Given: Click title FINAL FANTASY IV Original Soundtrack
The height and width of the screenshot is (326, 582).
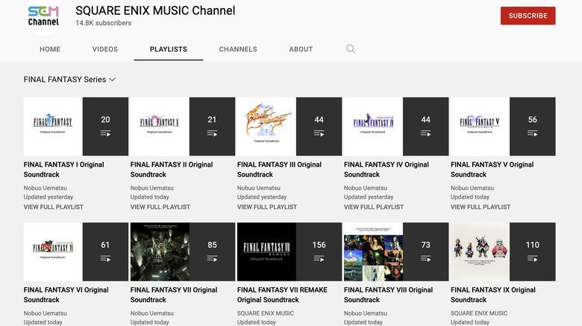Looking at the screenshot, I should (x=386, y=169).
